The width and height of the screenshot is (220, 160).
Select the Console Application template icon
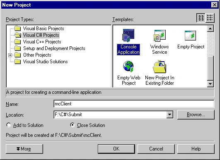click(128, 35)
